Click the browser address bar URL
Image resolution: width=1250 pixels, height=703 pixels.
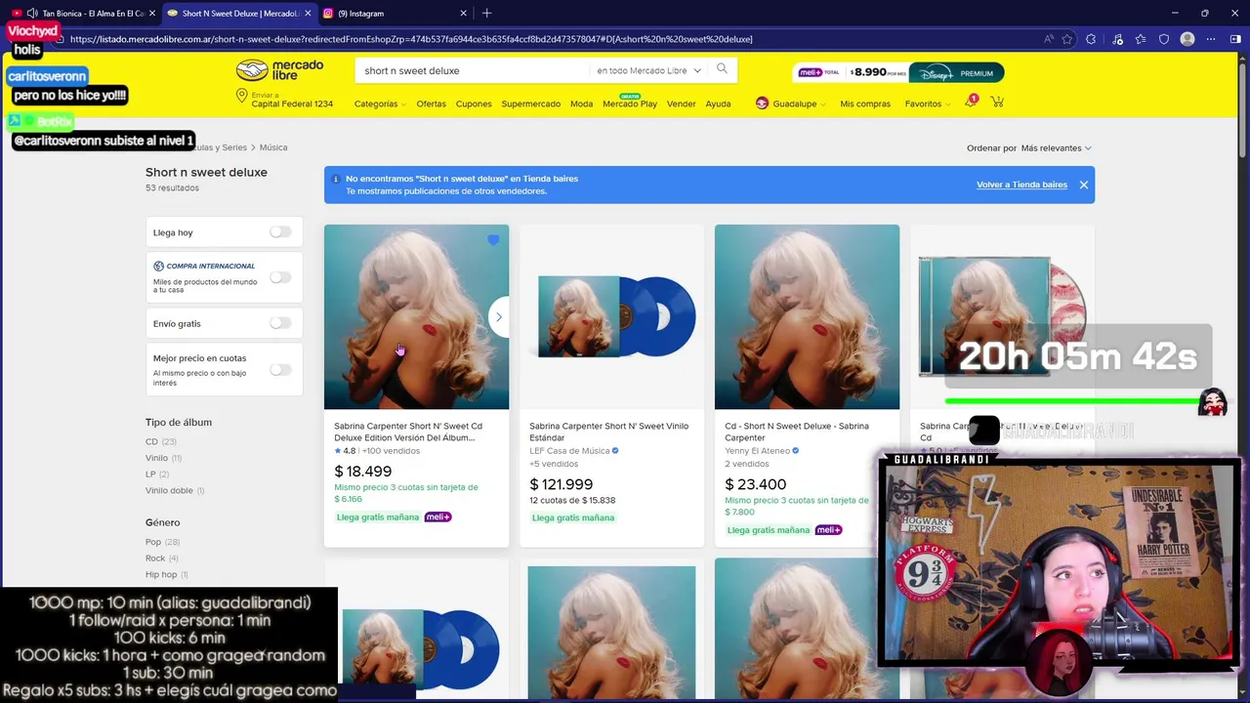(x=410, y=39)
